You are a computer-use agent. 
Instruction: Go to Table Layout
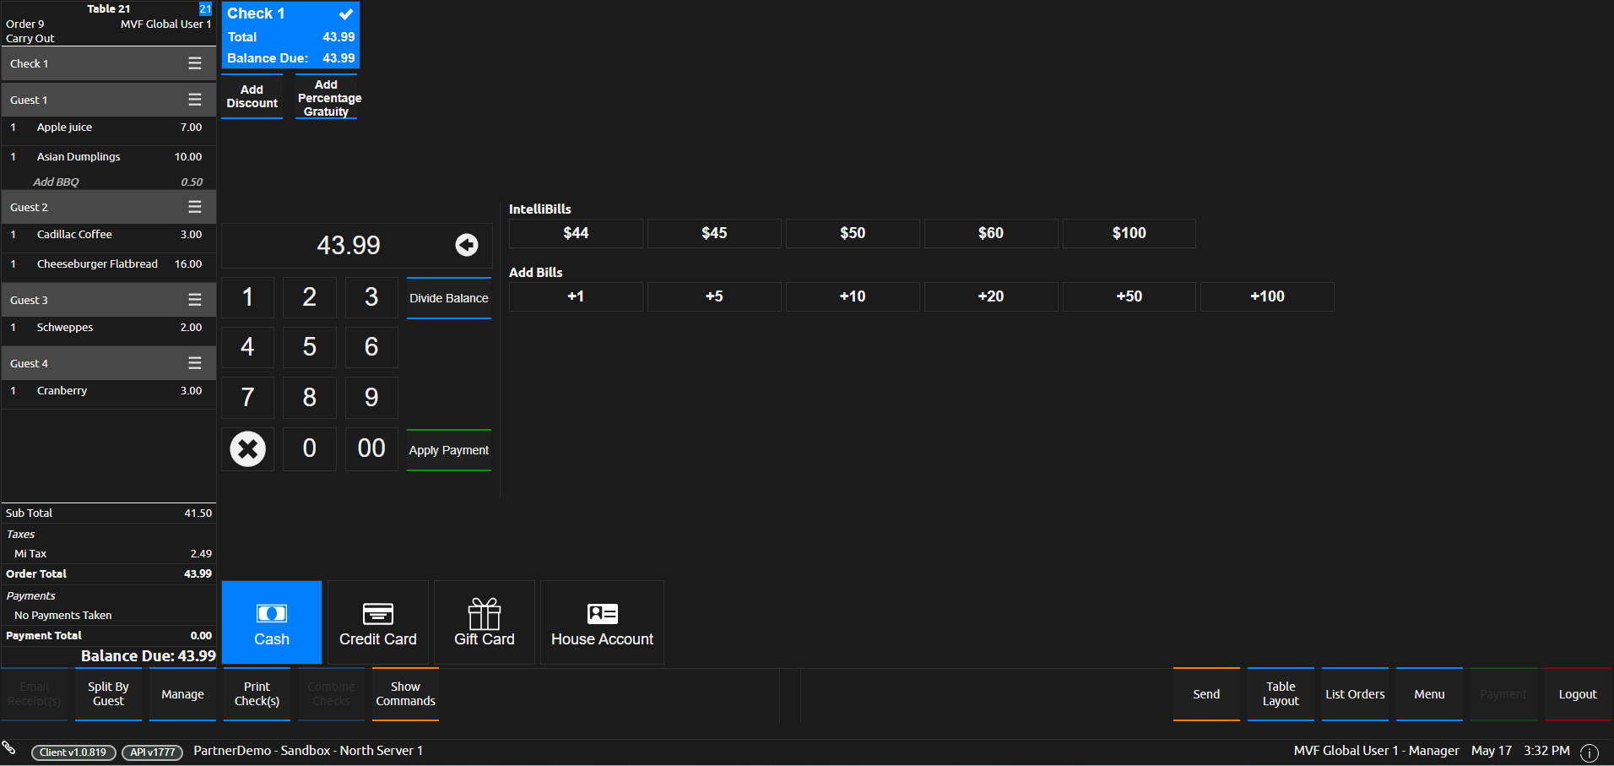tap(1281, 694)
